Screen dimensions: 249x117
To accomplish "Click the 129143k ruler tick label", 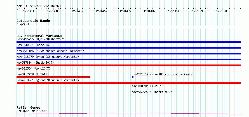I will [29, 11].
